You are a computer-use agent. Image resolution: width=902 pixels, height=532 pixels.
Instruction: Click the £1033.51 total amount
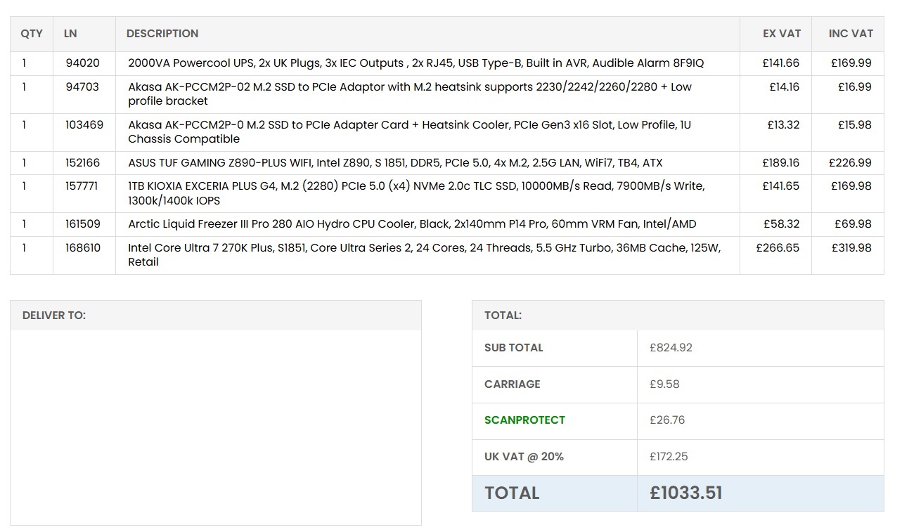coord(685,493)
